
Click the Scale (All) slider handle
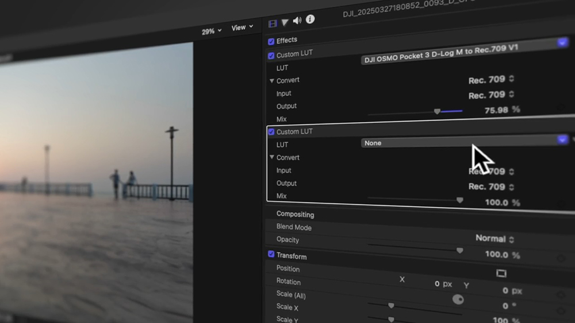(391, 305)
